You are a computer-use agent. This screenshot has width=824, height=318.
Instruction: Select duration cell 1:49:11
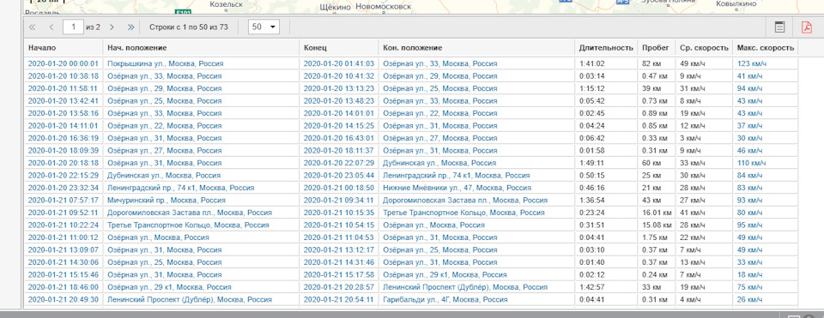(x=606, y=163)
